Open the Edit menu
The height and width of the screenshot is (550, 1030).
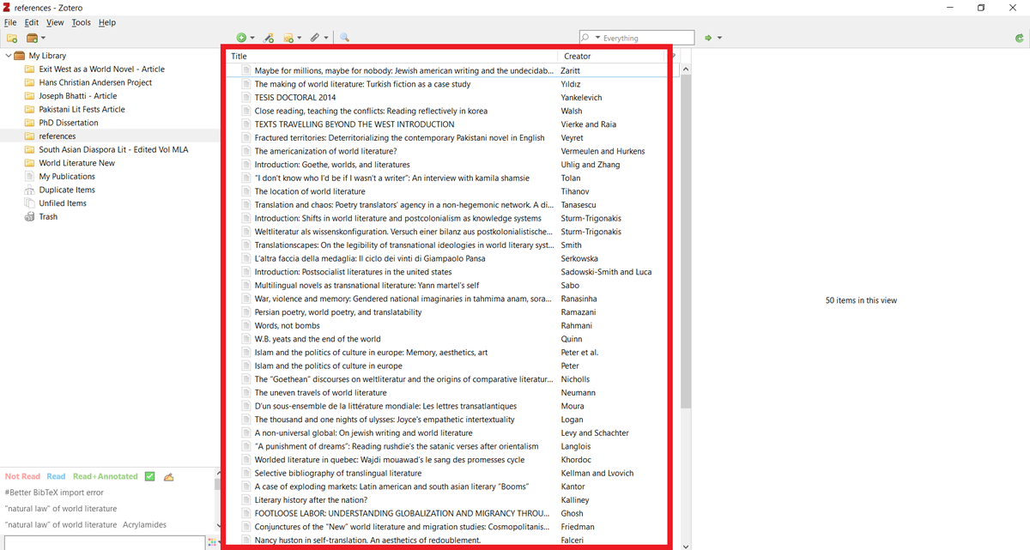coord(32,22)
